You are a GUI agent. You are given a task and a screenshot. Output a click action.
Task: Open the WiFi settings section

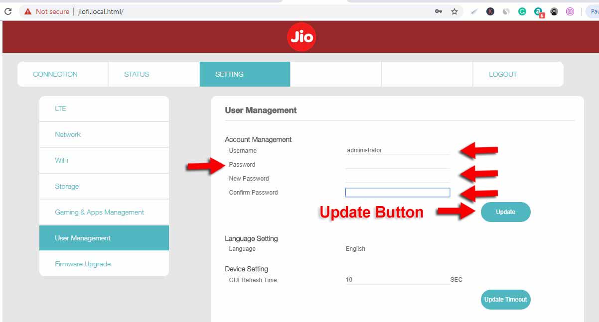pyautogui.click(x=61, y=160)
